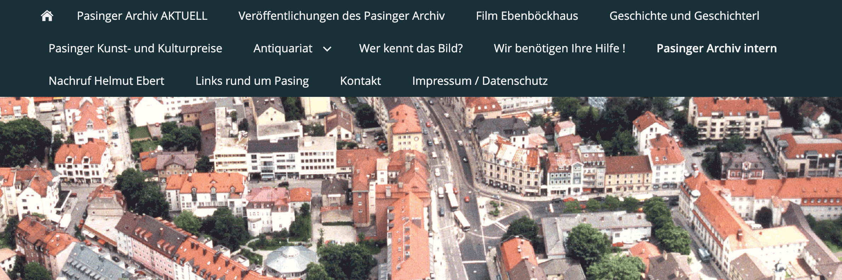Expand the Antiquariat submenu chevron
The width and height of the screenshot is (842, 280).
(328, 49)
